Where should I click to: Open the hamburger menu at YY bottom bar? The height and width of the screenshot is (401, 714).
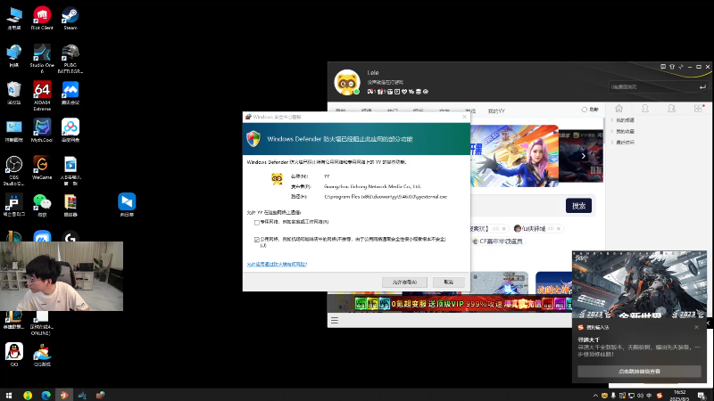[335, 321]
